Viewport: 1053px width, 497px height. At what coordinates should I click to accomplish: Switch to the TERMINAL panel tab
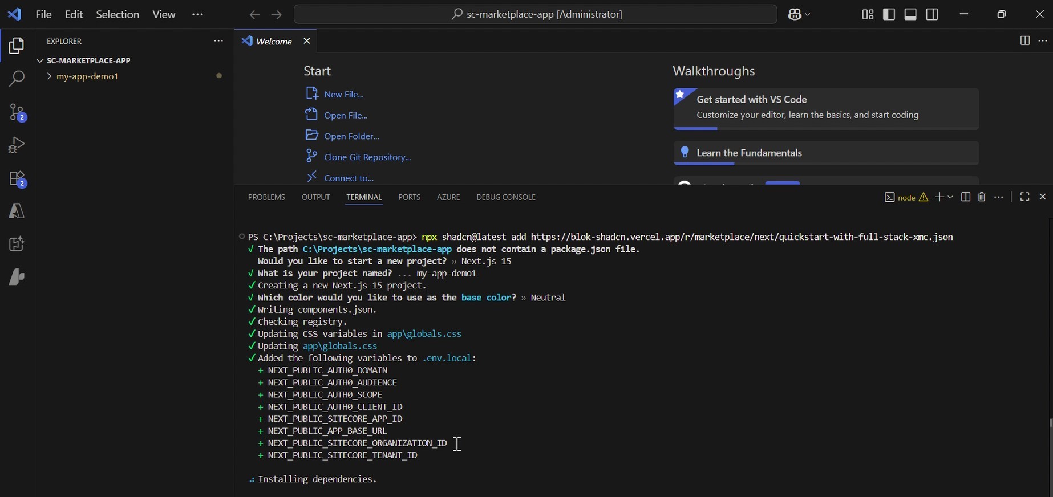pyautogui.click(x=364, y=197)
